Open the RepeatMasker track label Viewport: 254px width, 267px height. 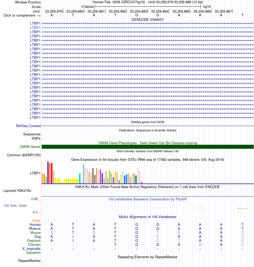30,261
